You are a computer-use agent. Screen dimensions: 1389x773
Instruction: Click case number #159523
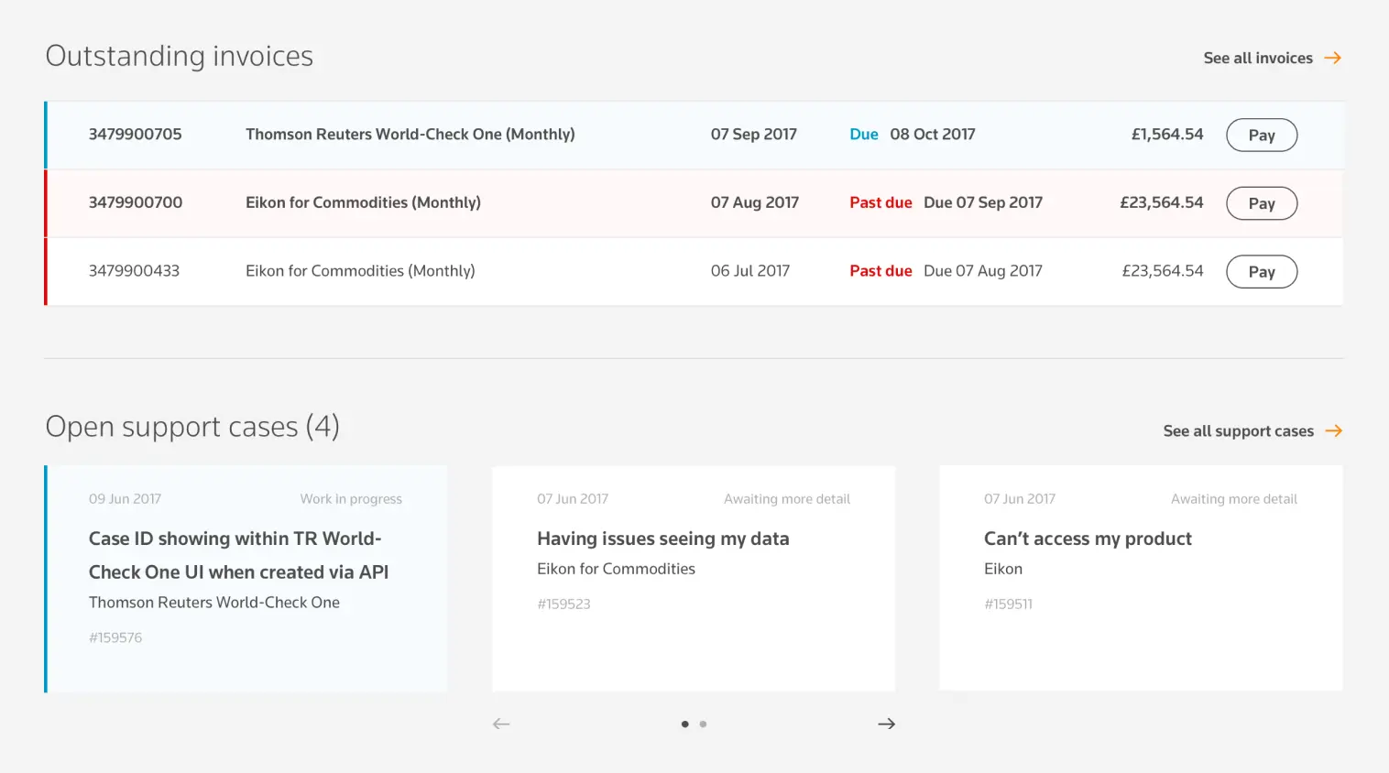[563, 604]
